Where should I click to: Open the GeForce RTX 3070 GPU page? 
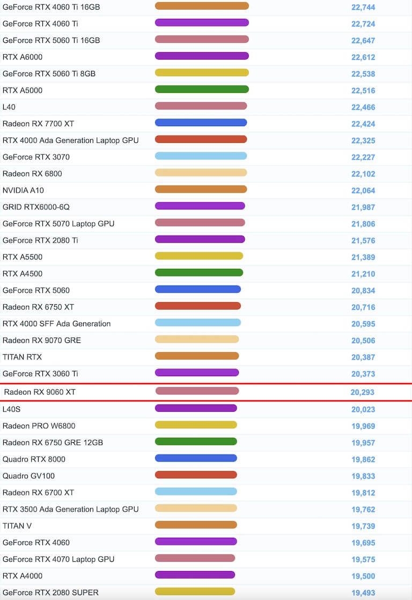pyautogui.click(x=36, y=157)
